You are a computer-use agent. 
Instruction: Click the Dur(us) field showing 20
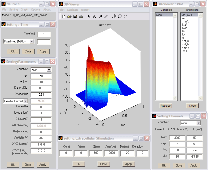(x=127, y=153)
